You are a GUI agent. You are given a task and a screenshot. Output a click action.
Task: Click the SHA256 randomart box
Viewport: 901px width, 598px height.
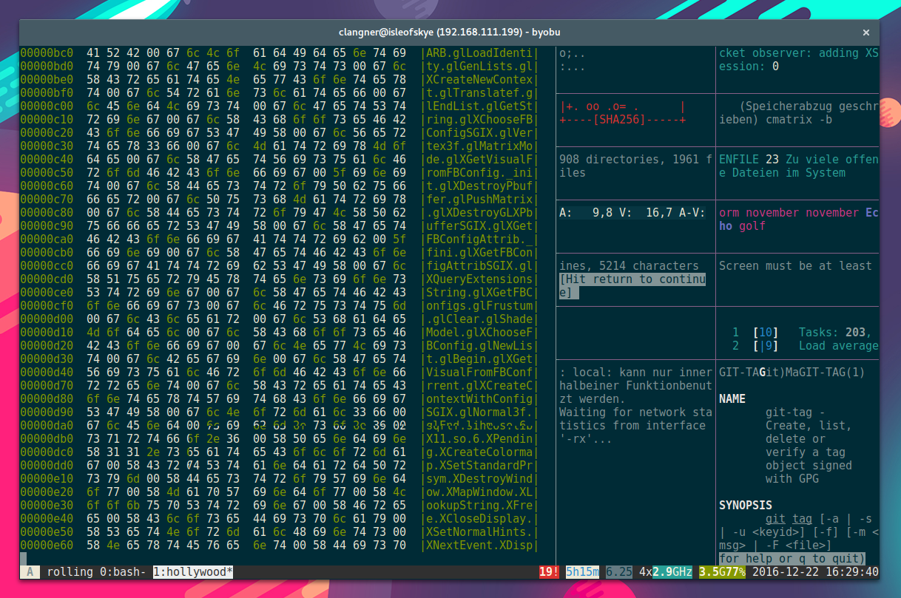pyautogui.click(x=633, y=115)
